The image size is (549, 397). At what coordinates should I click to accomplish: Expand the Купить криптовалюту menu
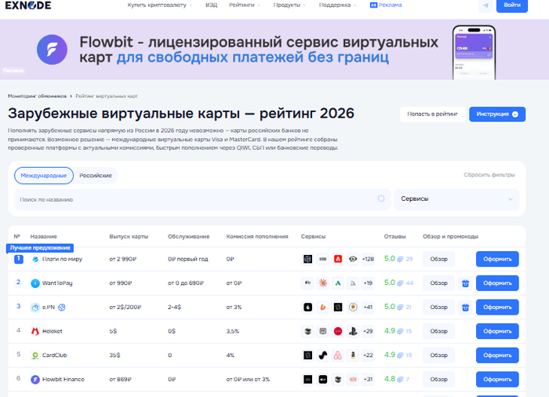(160, 5)
